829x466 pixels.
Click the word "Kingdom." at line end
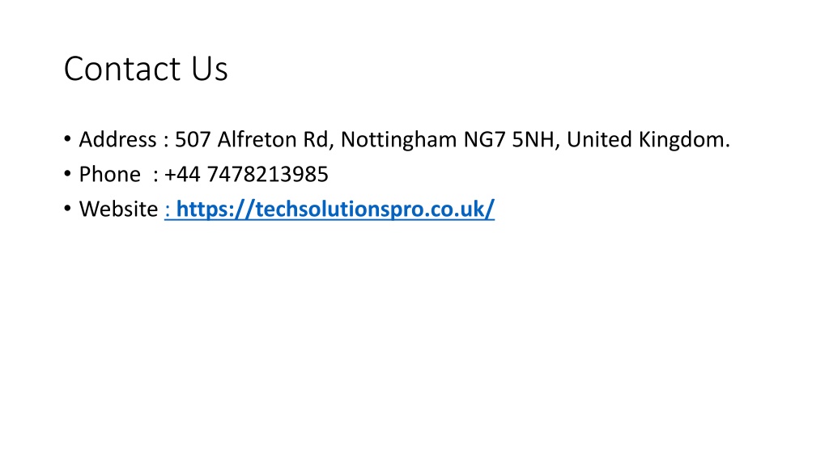coord(684,139)
